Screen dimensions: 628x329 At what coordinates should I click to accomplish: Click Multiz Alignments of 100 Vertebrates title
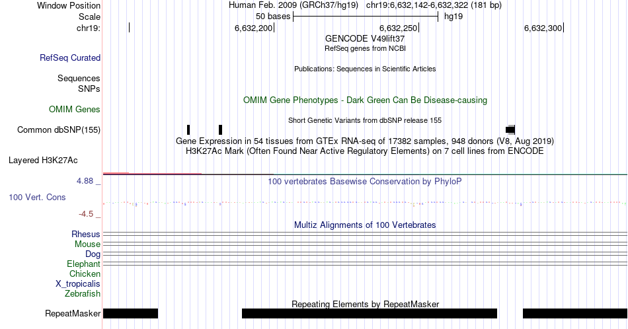(x=365, y=225)
